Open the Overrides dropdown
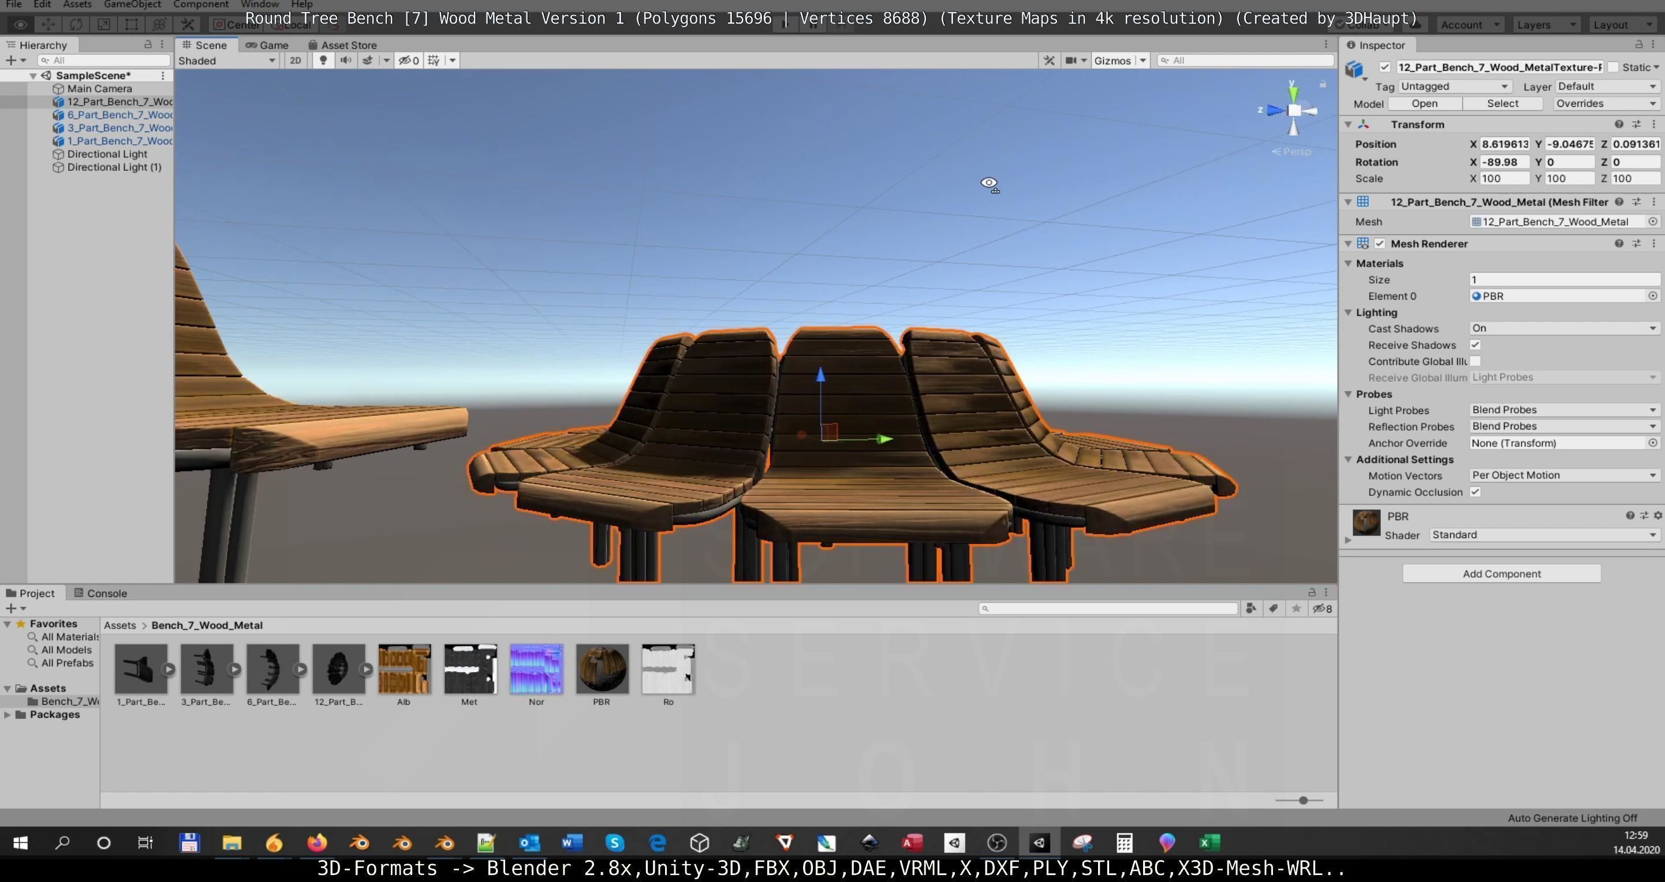Image resolution: width=1665 pixels, height=882 pixels. (1606, 103)
